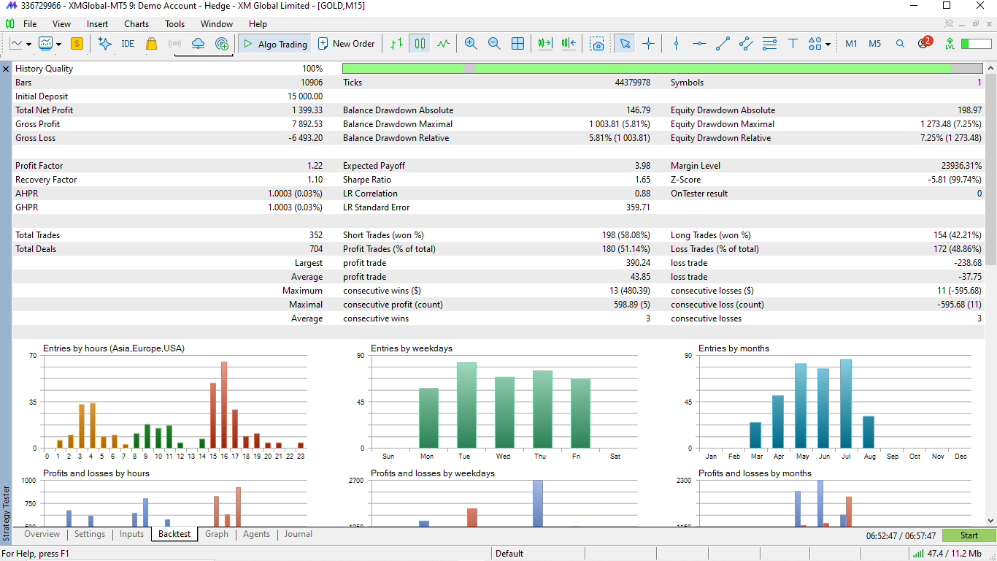The width and height of the screenshot is (997, 561).
Task: Open the shapes objects tool
Action: click(x=815, y=44)
